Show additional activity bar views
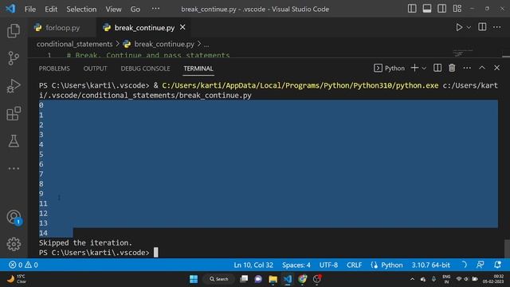This screenshot has height=287, width=510. (14, 168)
